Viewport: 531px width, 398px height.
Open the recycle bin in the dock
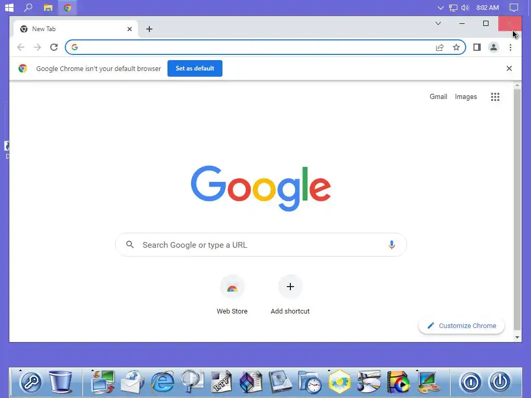pos(61,382)
